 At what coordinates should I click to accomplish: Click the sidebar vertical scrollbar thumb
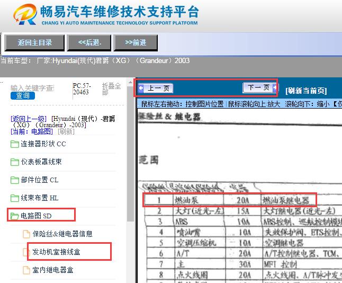[130, 153]
